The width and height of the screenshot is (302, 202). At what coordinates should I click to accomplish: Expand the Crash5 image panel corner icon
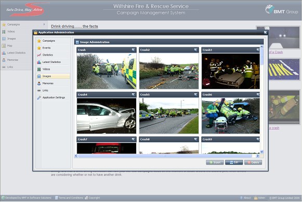pos(195,95)
